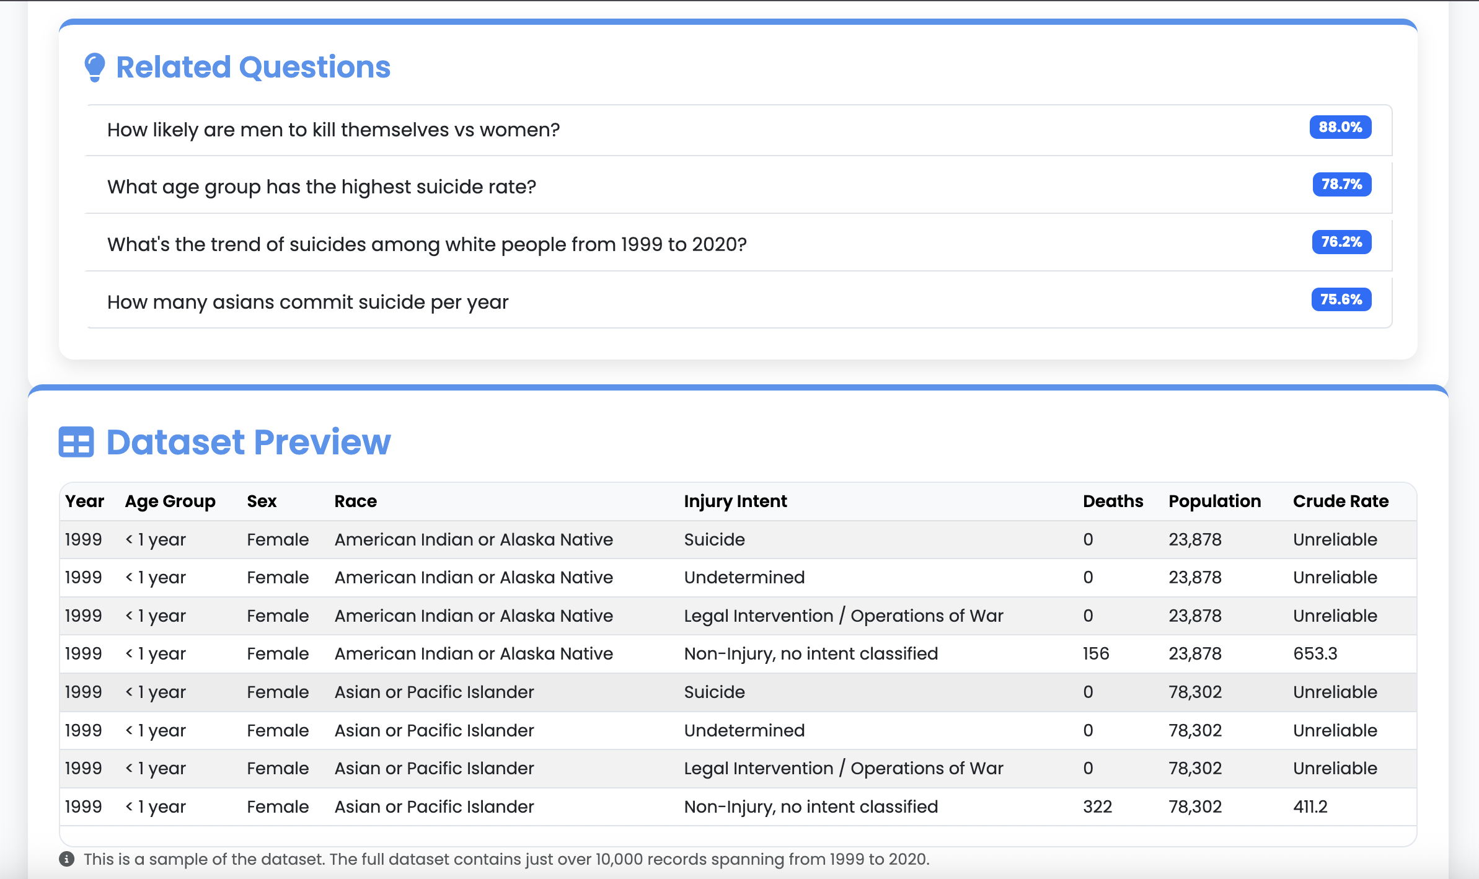Click the lightbulb icon beside Related Questions
1479x879 pixels.
[95, 67]
